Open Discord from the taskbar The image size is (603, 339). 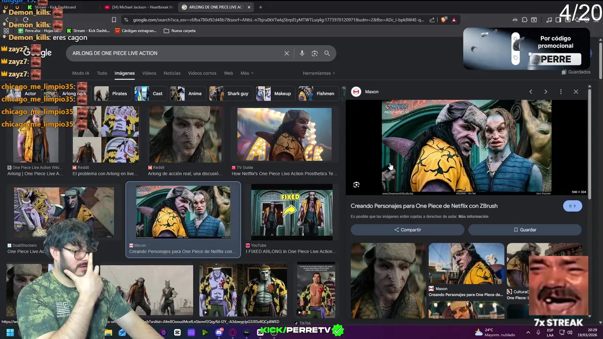[219, 332]
